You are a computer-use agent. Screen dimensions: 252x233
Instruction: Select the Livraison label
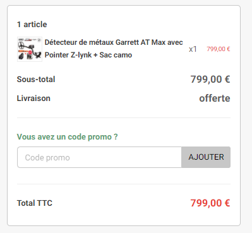click(x=33, y=99)
